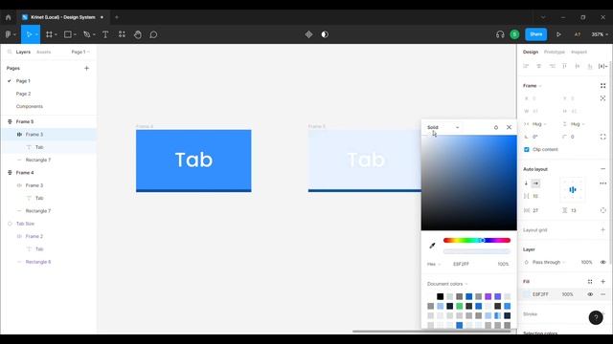Screen dimensions: 613x344
Task: Select the Move tool
Action: coord(29,34)
